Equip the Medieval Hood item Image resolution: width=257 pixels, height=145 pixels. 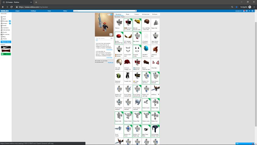coord(119,78)
